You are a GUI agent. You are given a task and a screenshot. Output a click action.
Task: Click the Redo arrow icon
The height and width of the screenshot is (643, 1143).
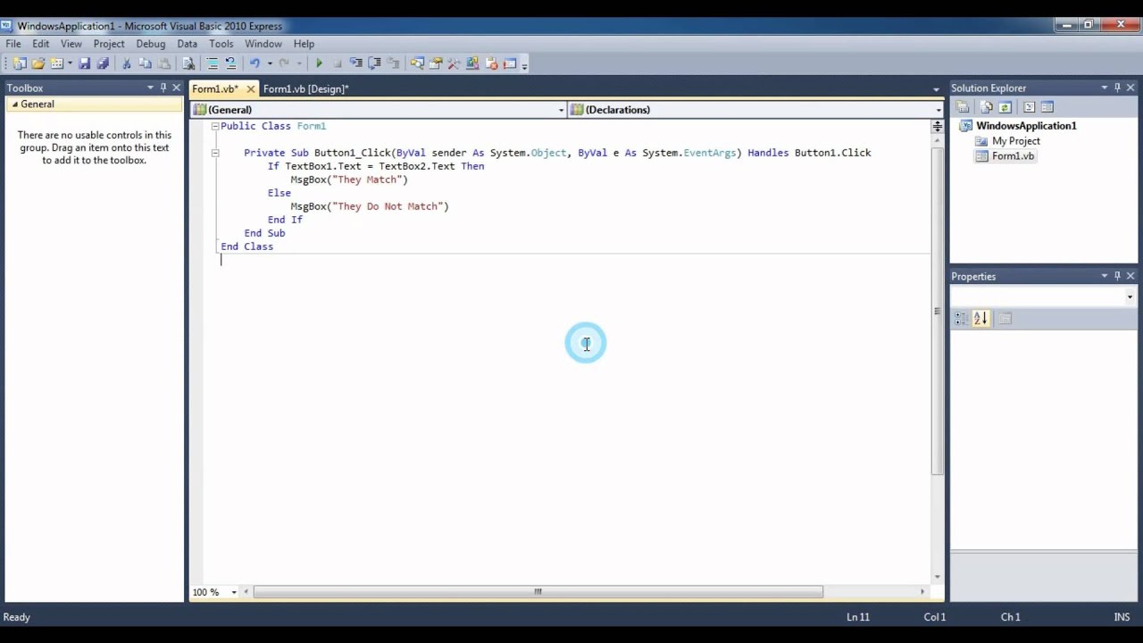pos(285,63)
